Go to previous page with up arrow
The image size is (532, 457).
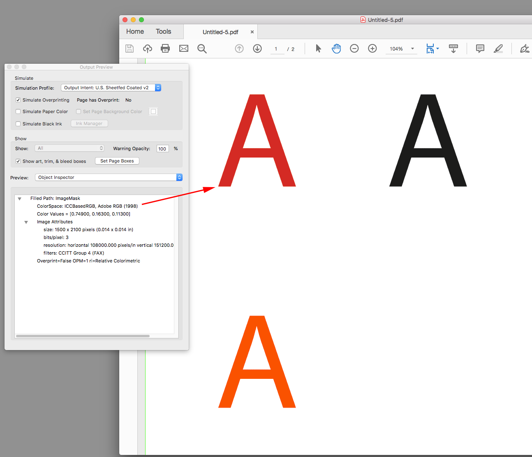[x=239, y=49]
